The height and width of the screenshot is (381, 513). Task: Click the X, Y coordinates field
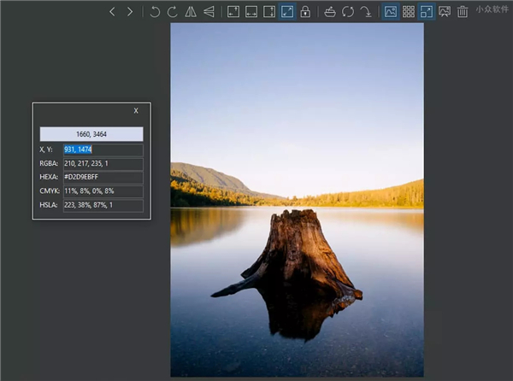[x=103, y=149]
